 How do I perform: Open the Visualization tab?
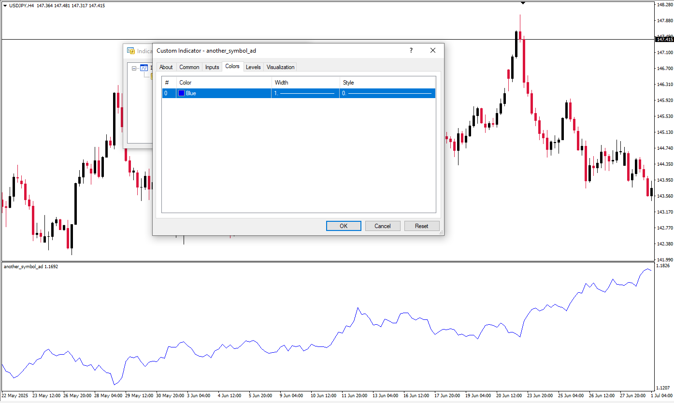tap(280, 67)
